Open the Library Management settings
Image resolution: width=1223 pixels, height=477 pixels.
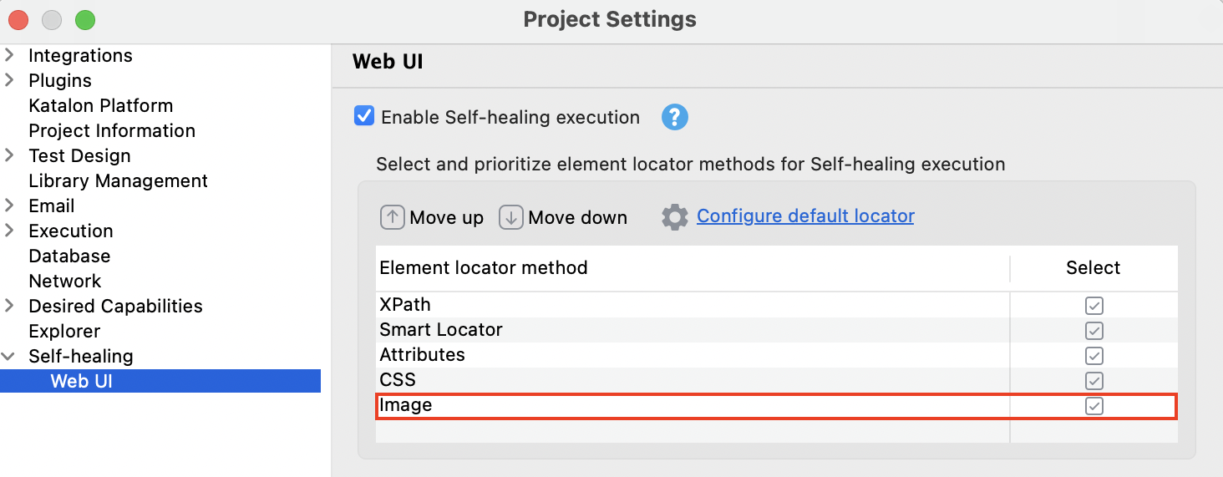[x=118, y=181]
